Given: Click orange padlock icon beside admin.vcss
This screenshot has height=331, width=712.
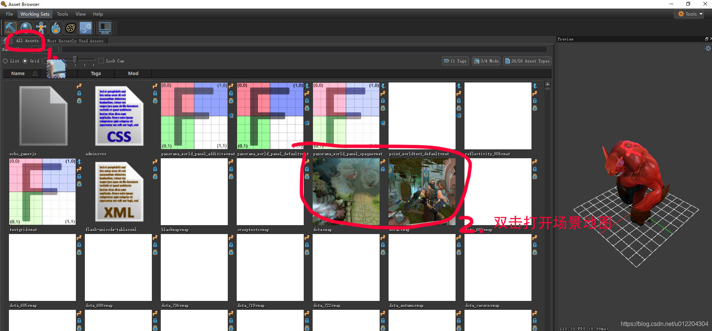Looking at the screenshot, I should coord(155,101).
